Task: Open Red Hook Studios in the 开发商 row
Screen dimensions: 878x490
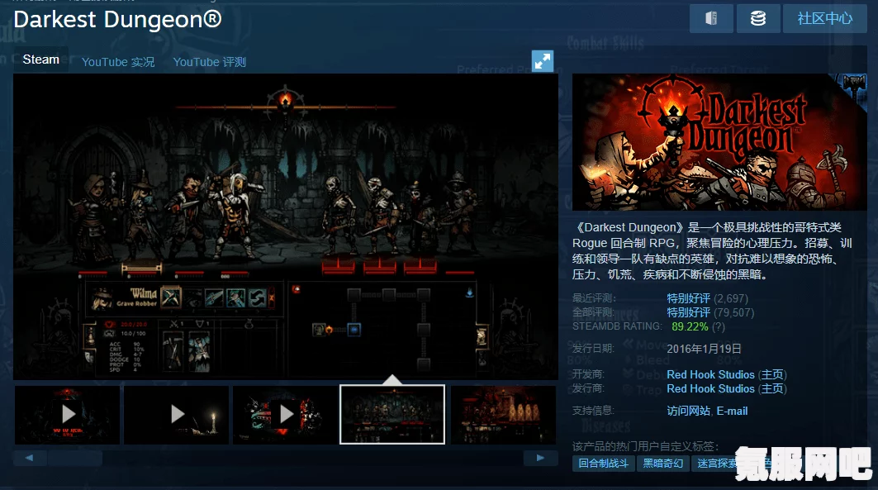Action: click(710, 374)
